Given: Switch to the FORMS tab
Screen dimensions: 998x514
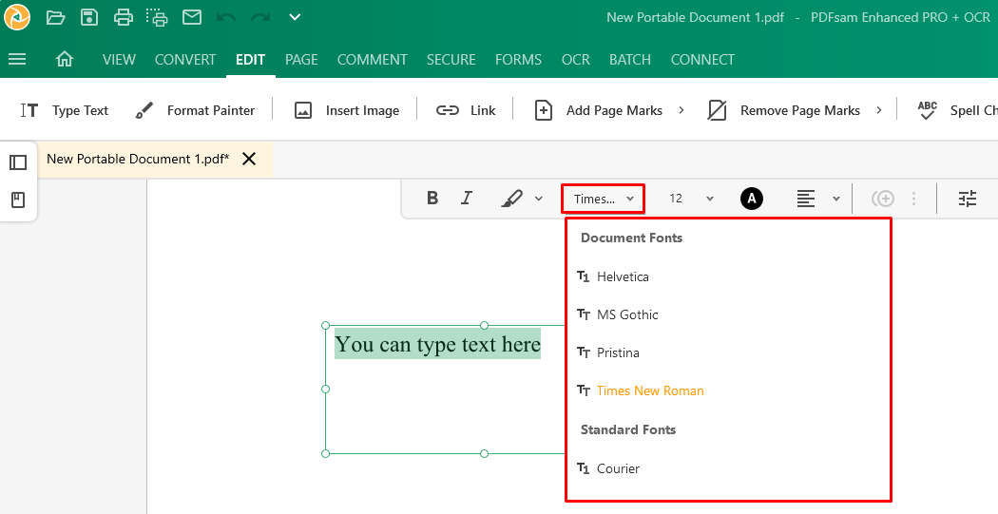Looking at the screenshot, I should [x=519, y=60].
